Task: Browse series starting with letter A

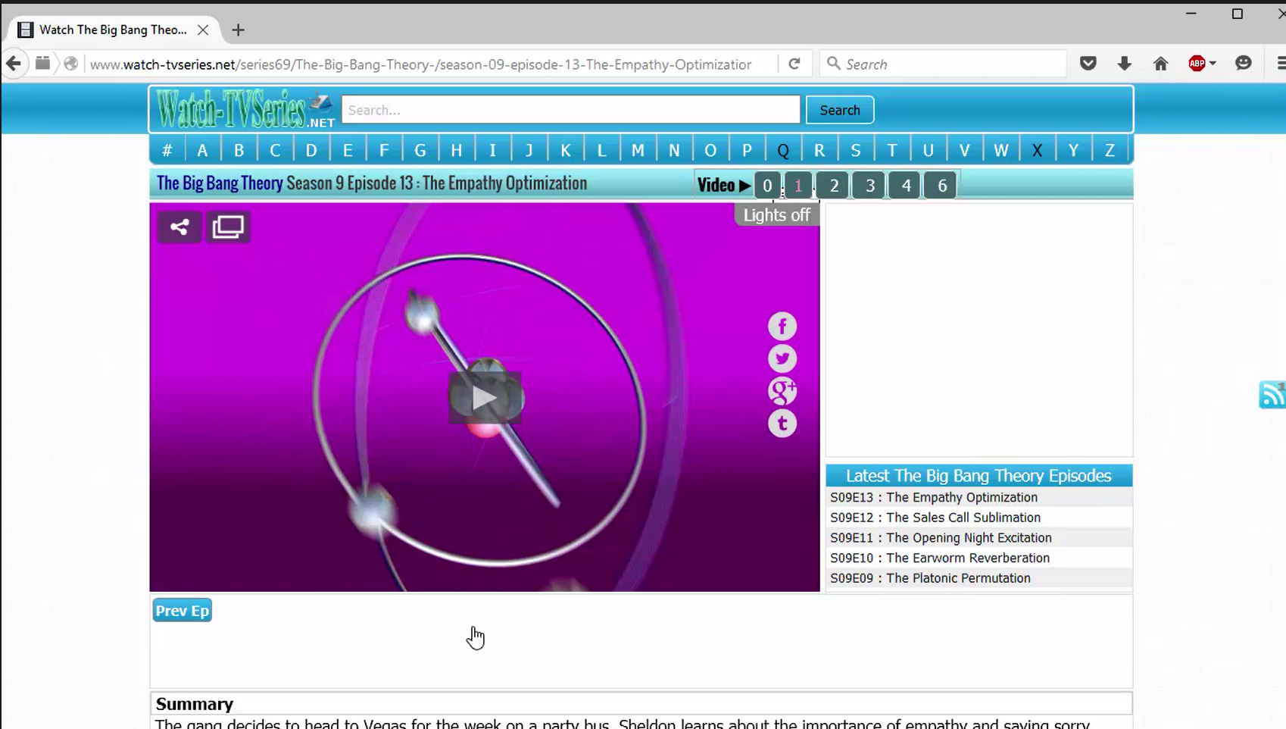Action: click(202, 150)
